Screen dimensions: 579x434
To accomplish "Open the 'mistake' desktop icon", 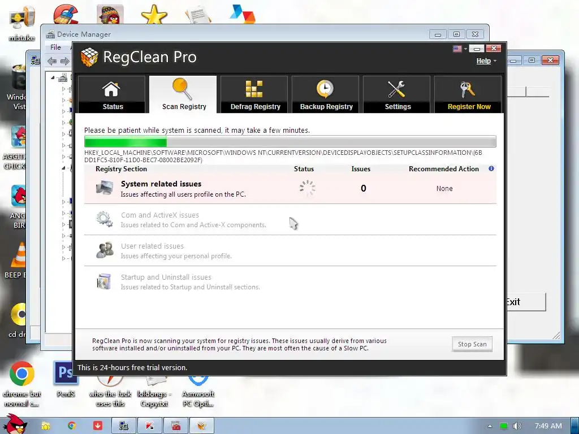I will [22, 23].
